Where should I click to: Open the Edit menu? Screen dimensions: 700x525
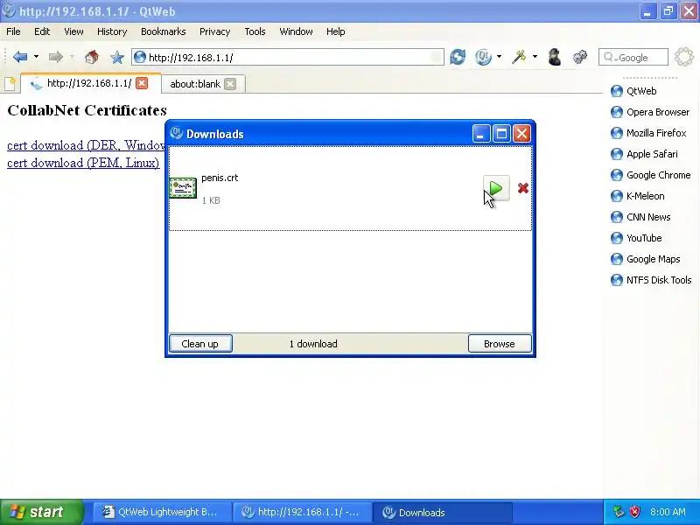42,31
